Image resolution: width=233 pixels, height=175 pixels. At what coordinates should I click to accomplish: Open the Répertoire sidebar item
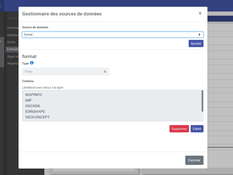(x=13, y=63)
